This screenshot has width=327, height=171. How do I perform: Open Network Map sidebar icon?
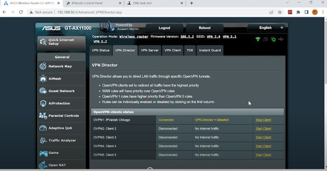[43, 66]
